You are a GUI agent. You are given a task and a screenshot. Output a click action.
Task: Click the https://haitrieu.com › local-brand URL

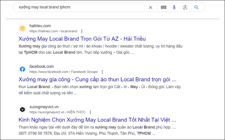tap(53, 31)
